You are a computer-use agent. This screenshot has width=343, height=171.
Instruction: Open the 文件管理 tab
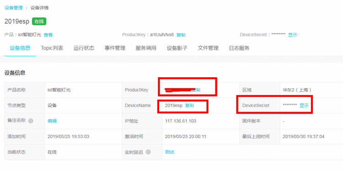208,48
